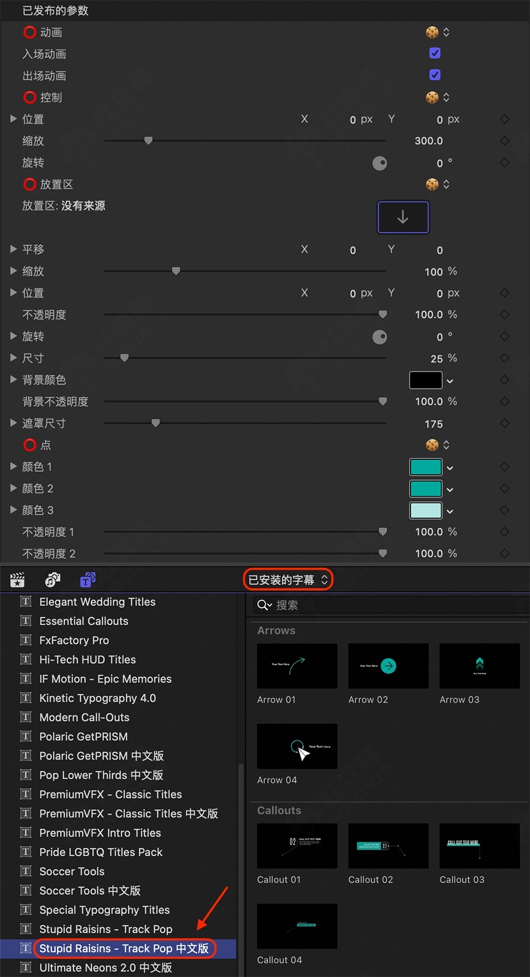530x977 pixels.
Task: Expand the 平移 disclosure triangle
Action: click(14, 249)
